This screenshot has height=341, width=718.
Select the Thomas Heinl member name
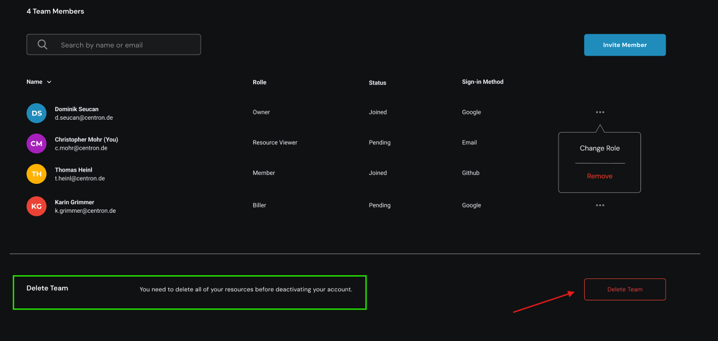(73, 170)
